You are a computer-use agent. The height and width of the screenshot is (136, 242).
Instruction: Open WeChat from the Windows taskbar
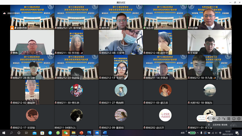pos(66,133)
